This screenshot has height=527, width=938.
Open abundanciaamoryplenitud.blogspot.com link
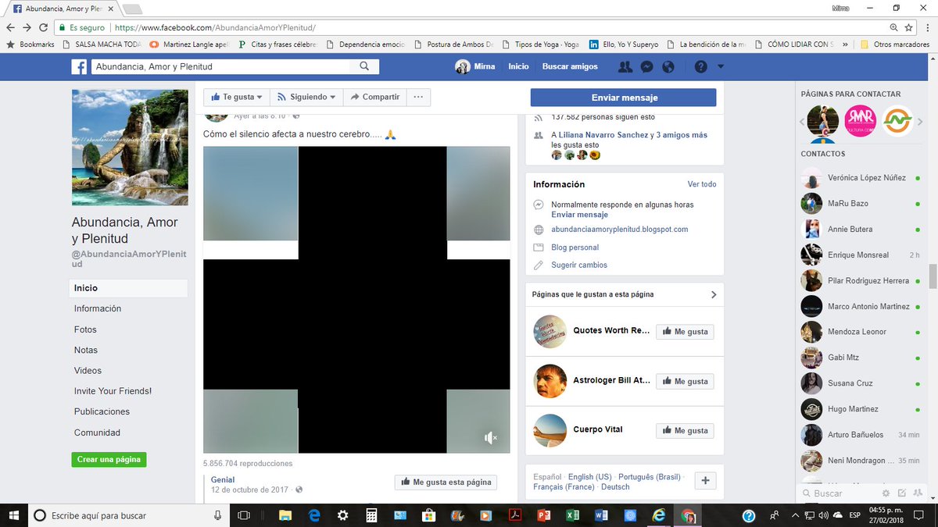click(x=620, y=230)
